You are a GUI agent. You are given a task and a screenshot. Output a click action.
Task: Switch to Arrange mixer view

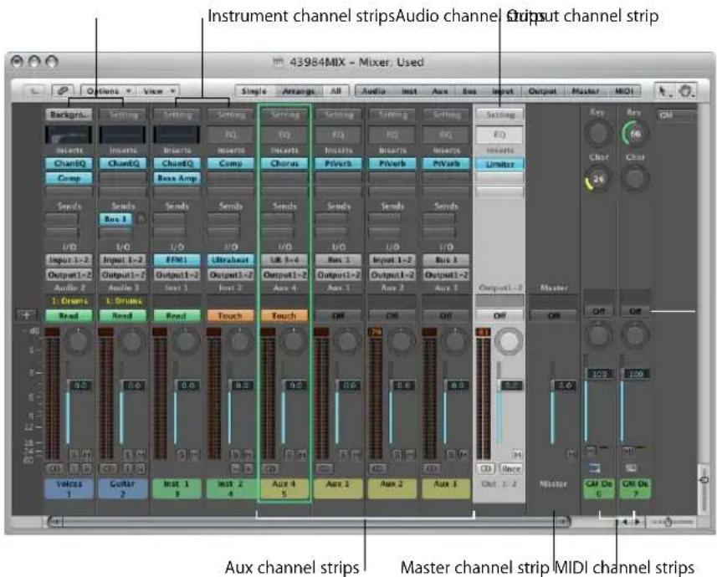point(298,91)
